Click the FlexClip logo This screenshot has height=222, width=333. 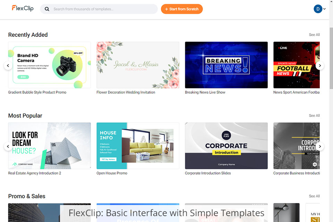23,8
